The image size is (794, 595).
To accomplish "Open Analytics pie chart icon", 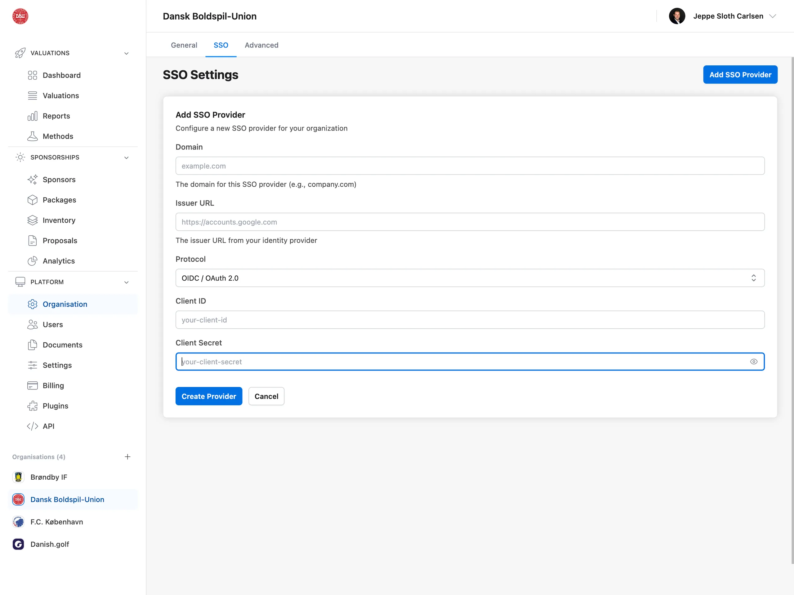I will 32,261.
